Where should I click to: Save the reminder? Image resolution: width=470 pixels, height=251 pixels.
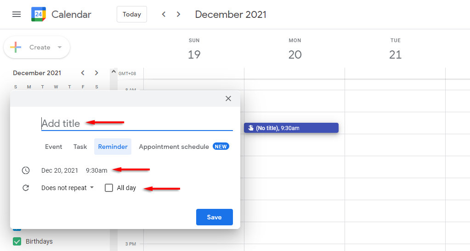click(214, 217)
